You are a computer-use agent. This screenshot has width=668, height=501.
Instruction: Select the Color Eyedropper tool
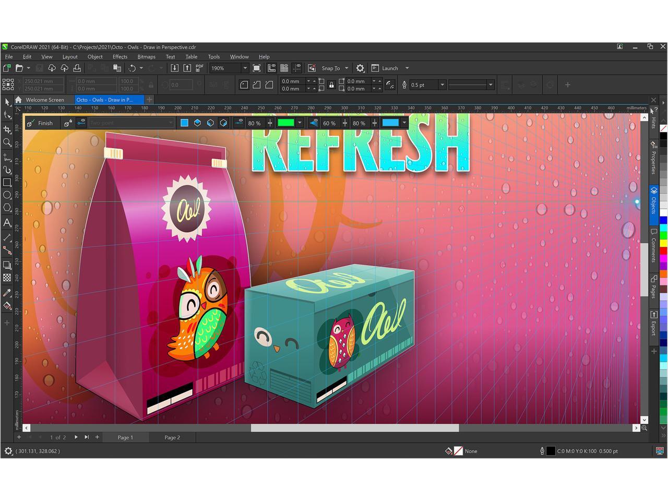pyautogui.click(x=7, y=293)
